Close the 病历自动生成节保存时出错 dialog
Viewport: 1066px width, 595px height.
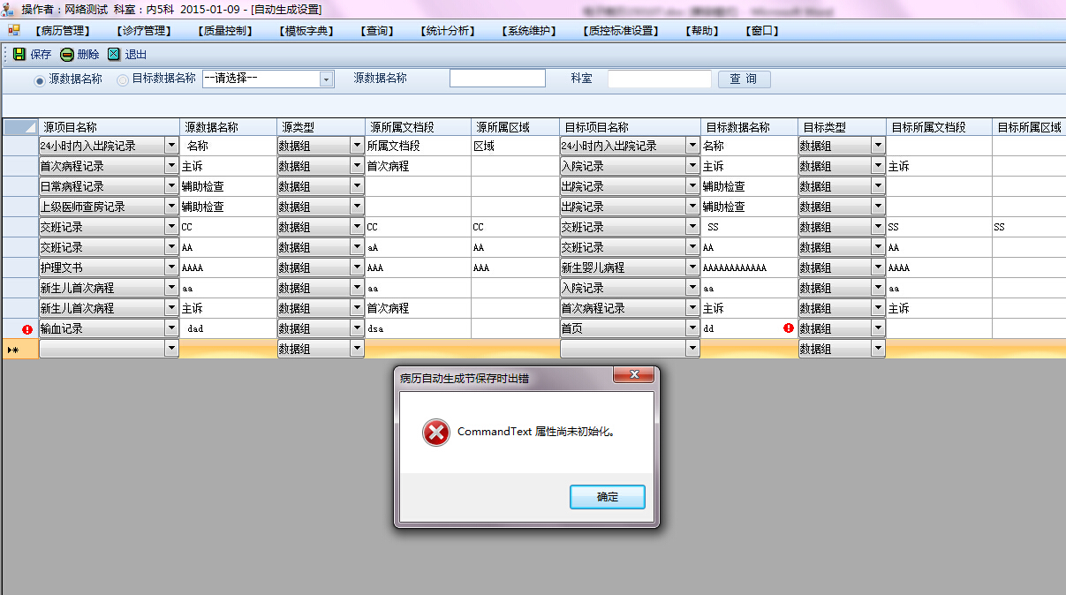pyautogui.click(x=633, y=376)
